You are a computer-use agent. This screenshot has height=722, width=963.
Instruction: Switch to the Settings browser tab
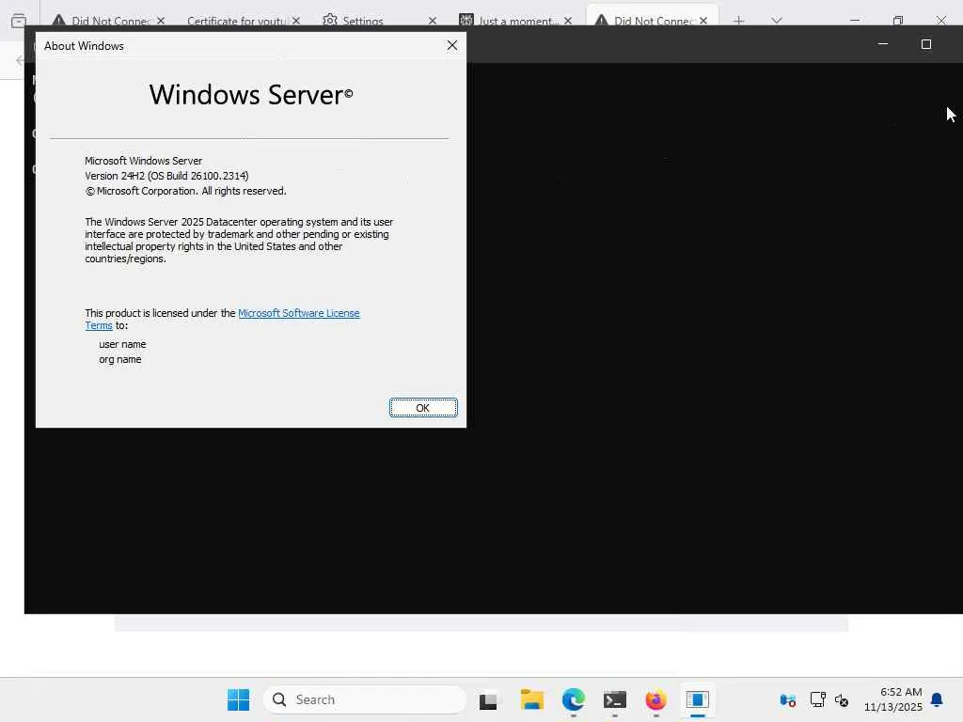362,21
